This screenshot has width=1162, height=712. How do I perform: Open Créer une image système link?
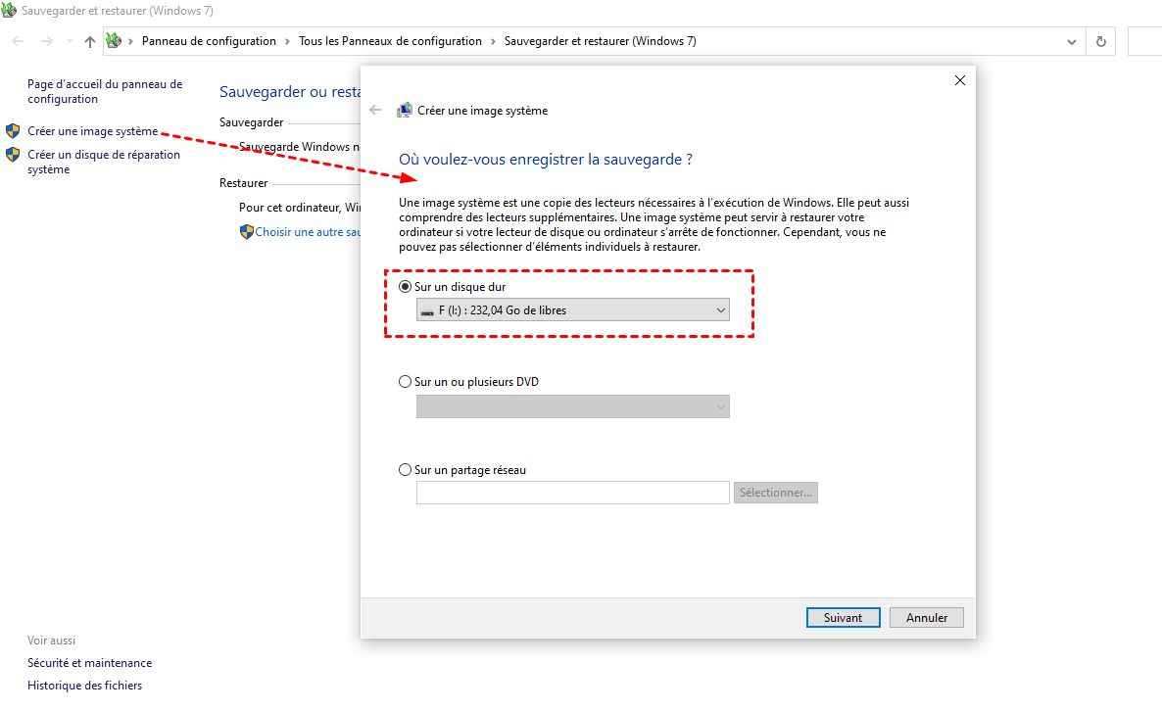pyautogui.click(x=93, y=131)
